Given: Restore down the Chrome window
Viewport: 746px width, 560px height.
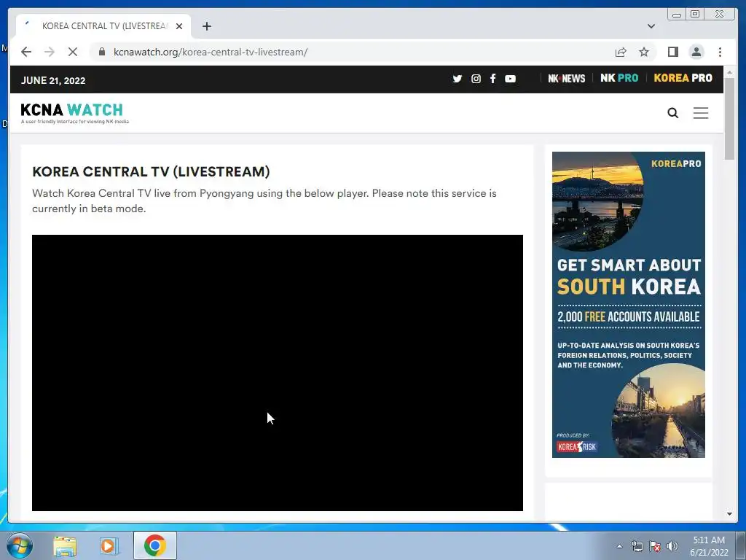Looking at the screenshot, I should click(x=695, y=15).
